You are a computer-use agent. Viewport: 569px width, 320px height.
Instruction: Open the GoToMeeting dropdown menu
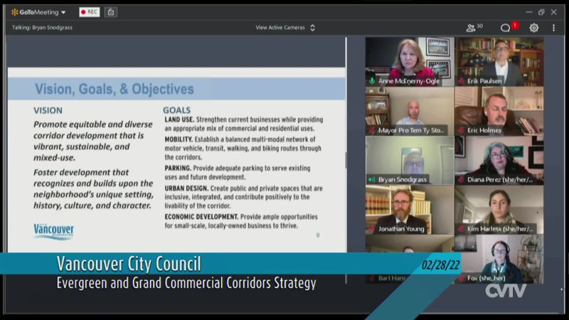[39, 12]
